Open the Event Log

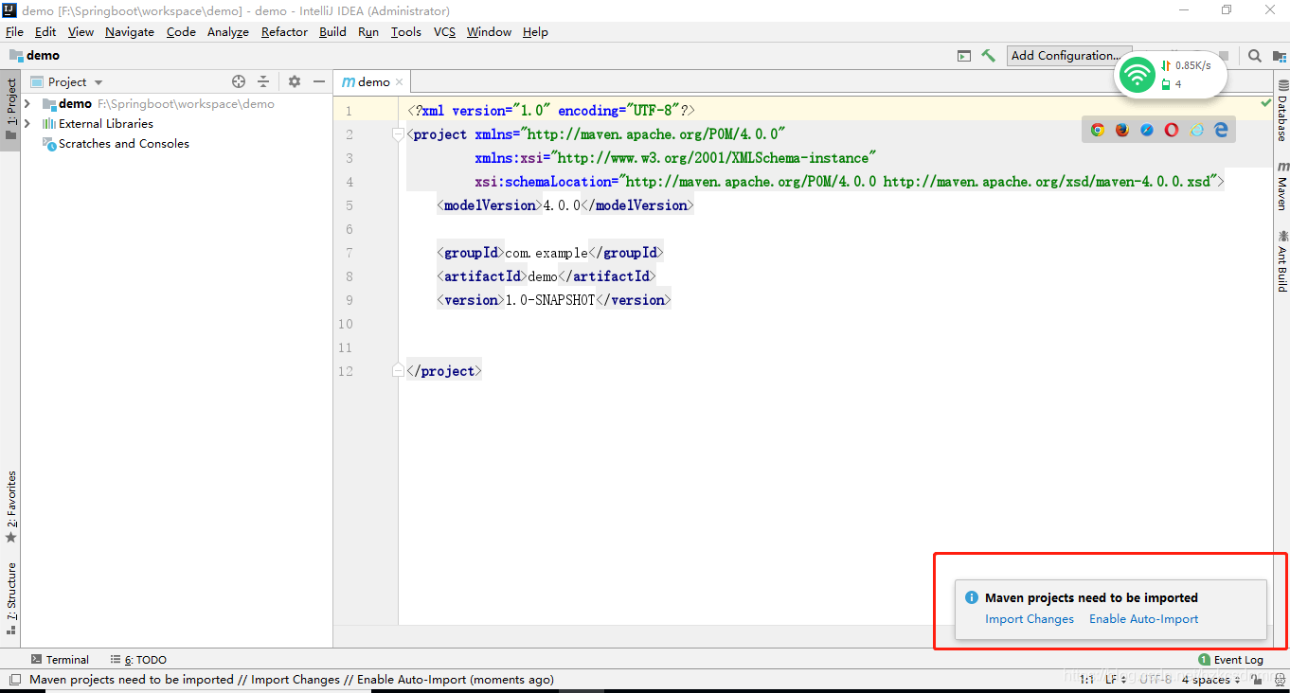(x=1230, y=660)
